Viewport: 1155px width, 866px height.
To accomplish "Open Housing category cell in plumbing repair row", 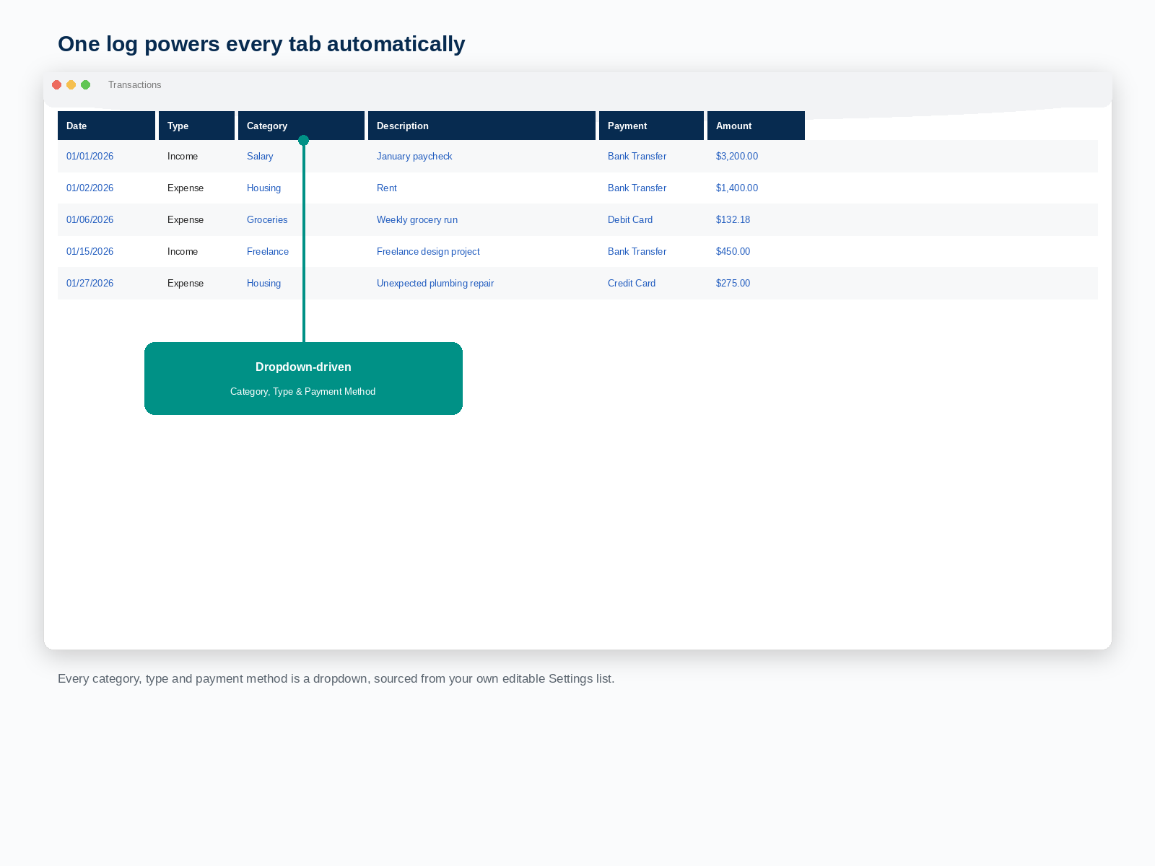I will 263,284.
